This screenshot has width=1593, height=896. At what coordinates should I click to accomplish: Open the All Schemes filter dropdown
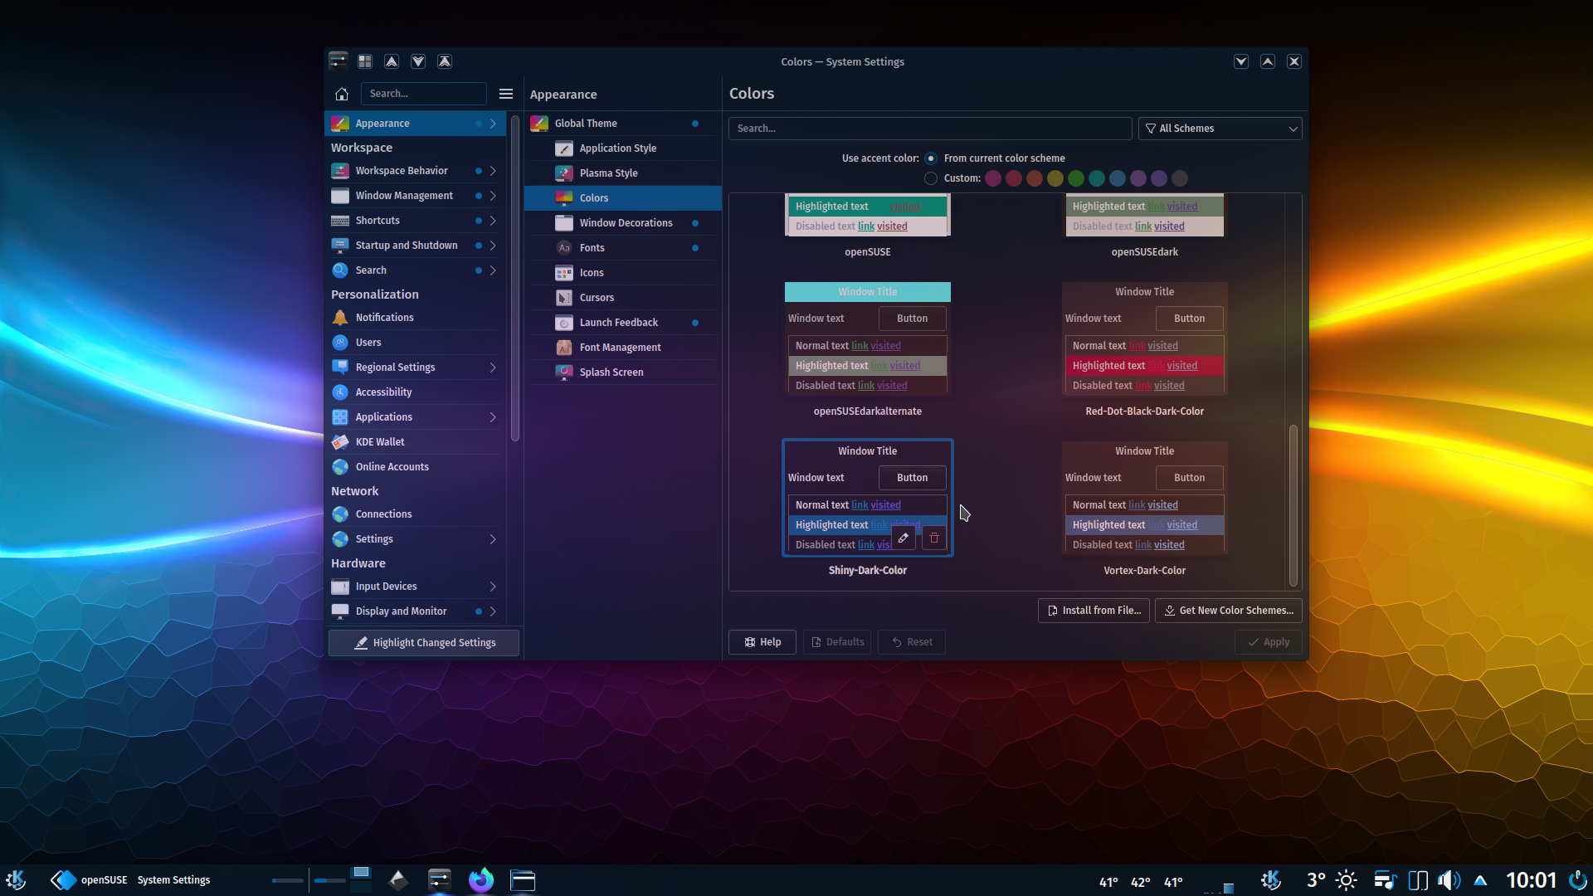click(x=1220, y=129)
